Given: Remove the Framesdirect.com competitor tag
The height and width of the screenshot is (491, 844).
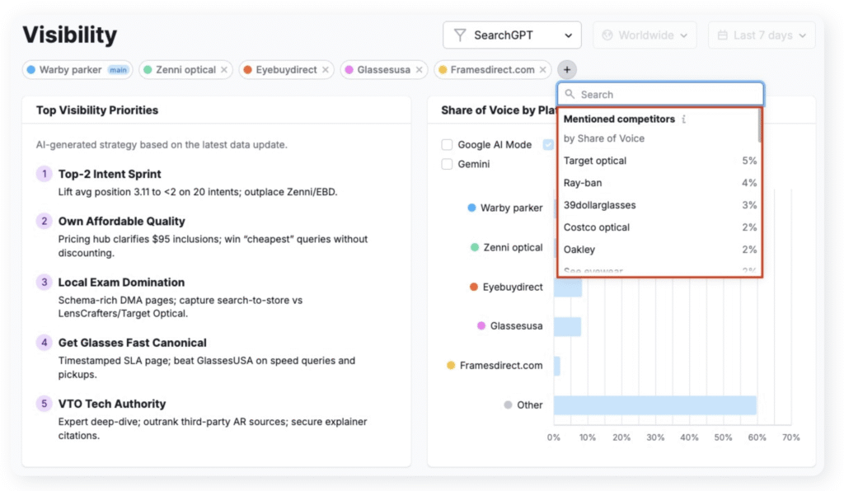Looking at the screenshot, I should click(542, 70).
